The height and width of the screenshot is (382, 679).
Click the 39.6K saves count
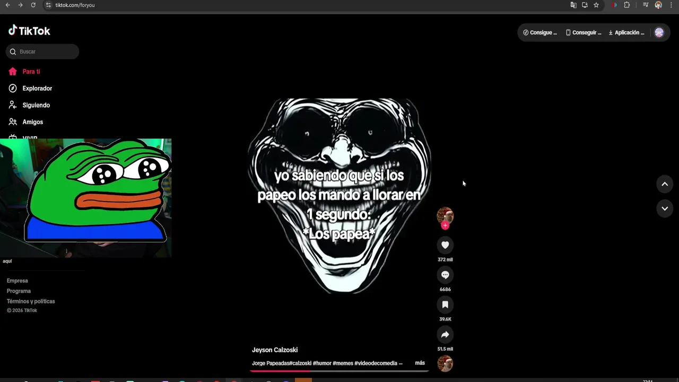click(x=445, y=319)
